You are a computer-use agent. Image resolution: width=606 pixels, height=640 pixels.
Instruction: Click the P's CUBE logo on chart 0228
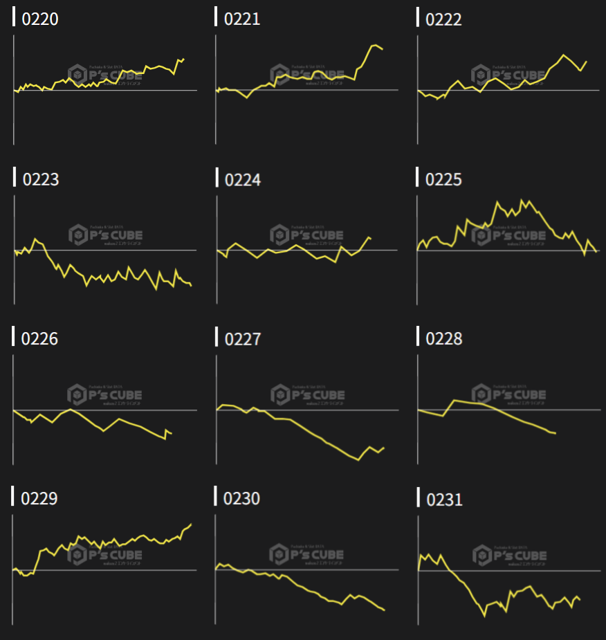(x=509, y=394)
